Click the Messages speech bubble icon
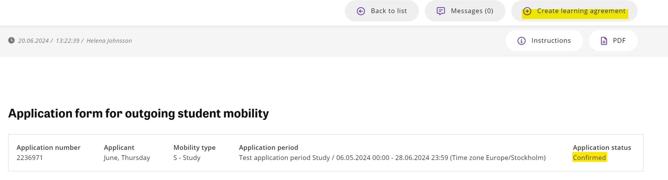Image resolution: width=668 pixels, height=180 pixels. (440, 11)
